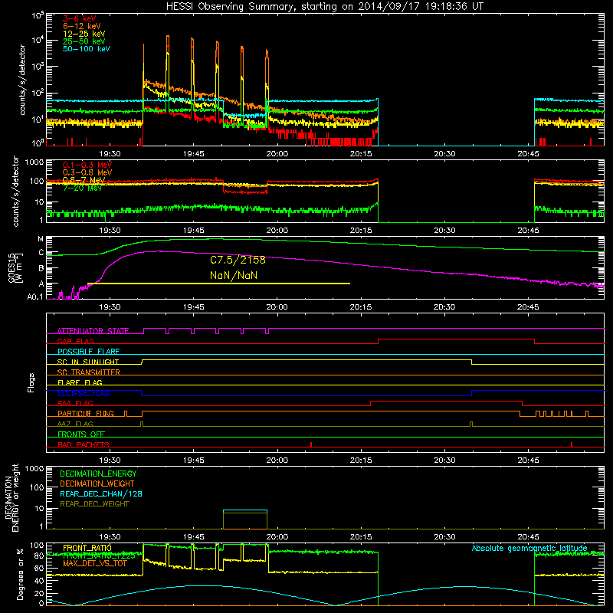Select the PARTICLE_FLAG label
This screenshot has width=613, height=613.
pyautogui.click(x=86, y=414)
